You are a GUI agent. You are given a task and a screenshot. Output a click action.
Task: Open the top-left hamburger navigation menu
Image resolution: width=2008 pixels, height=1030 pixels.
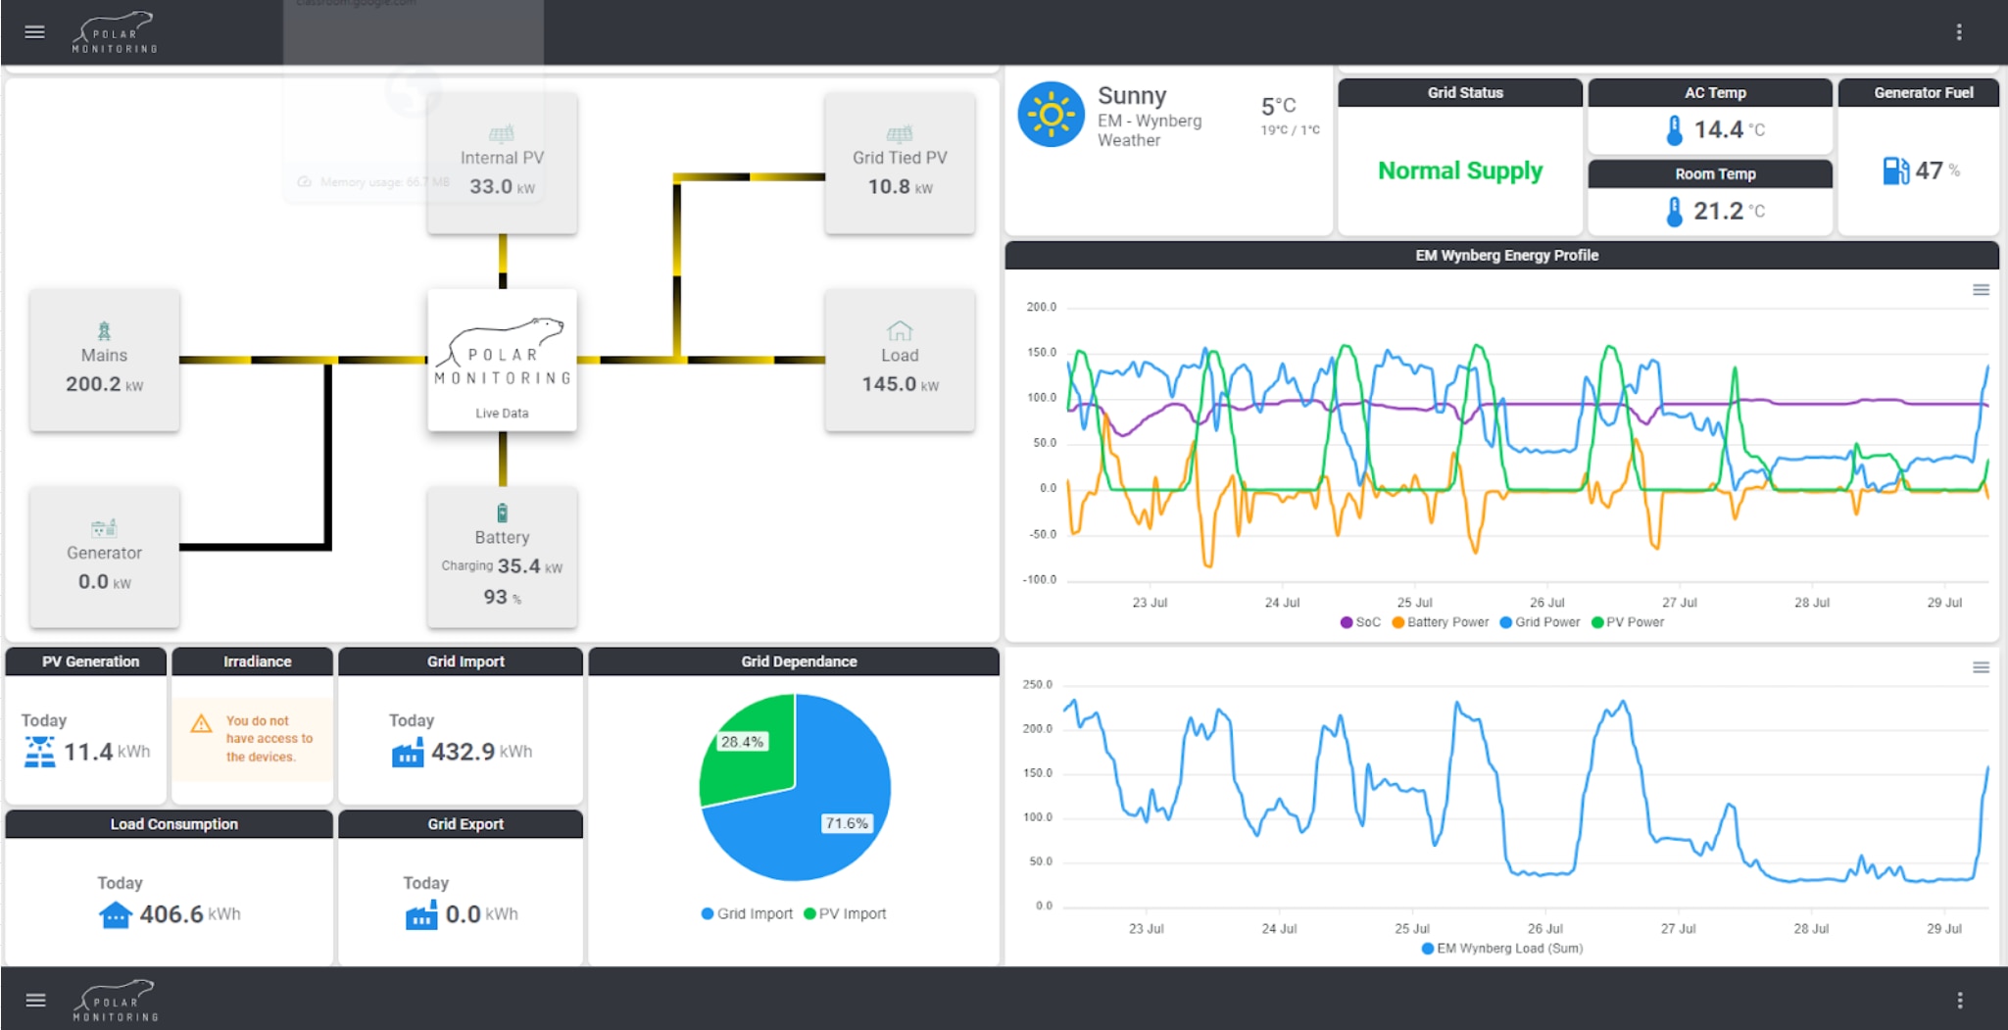(x=34, y=32)
